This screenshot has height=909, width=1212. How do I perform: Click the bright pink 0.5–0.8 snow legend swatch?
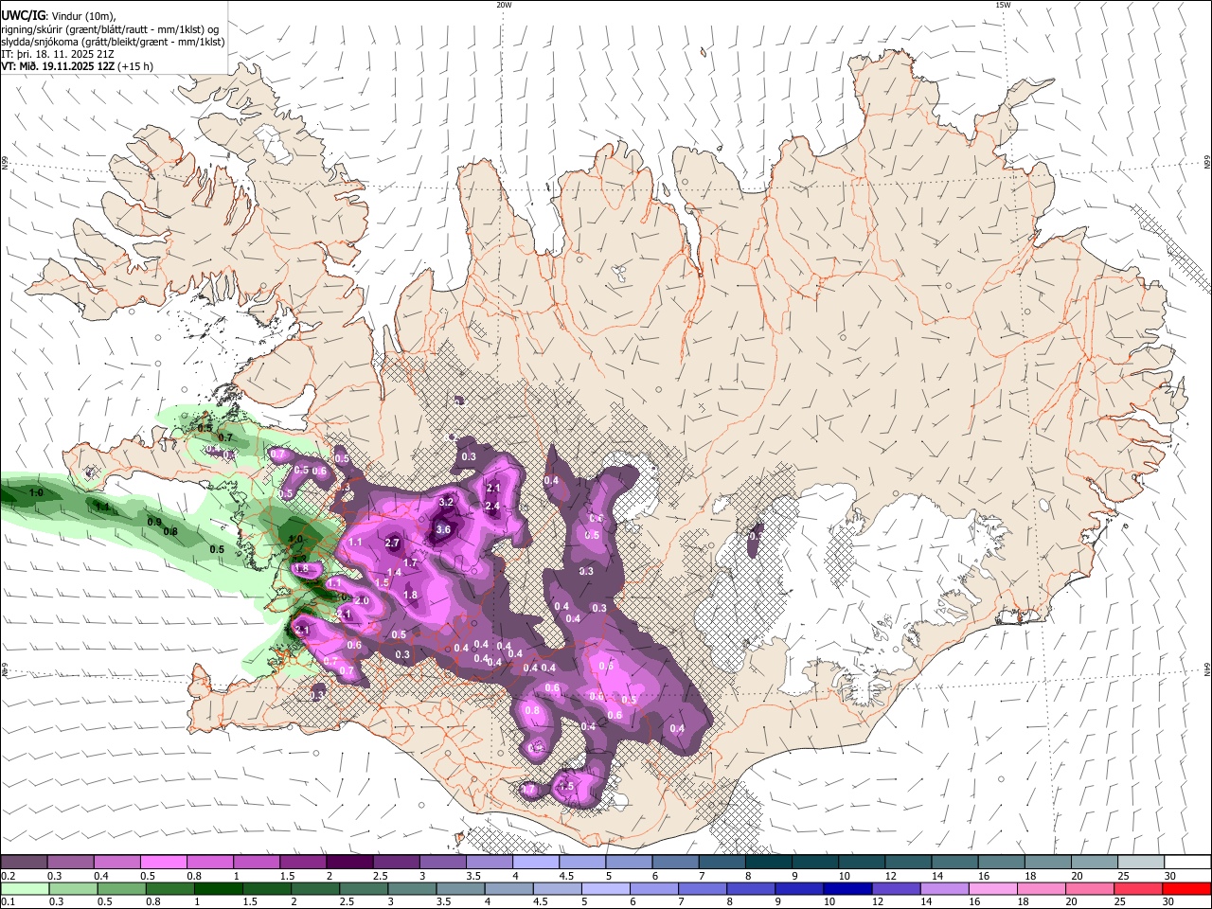164,863
